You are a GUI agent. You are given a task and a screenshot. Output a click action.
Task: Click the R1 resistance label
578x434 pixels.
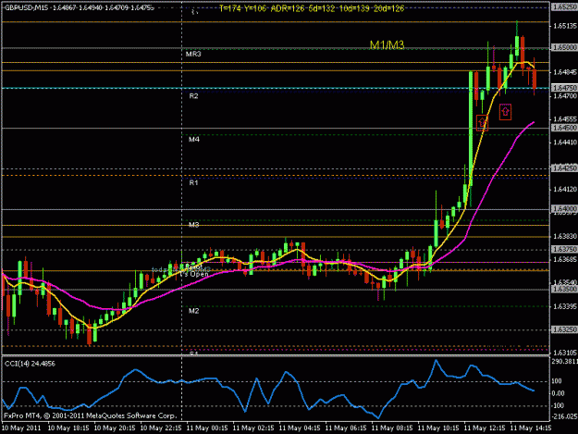(x=193, y=182)
